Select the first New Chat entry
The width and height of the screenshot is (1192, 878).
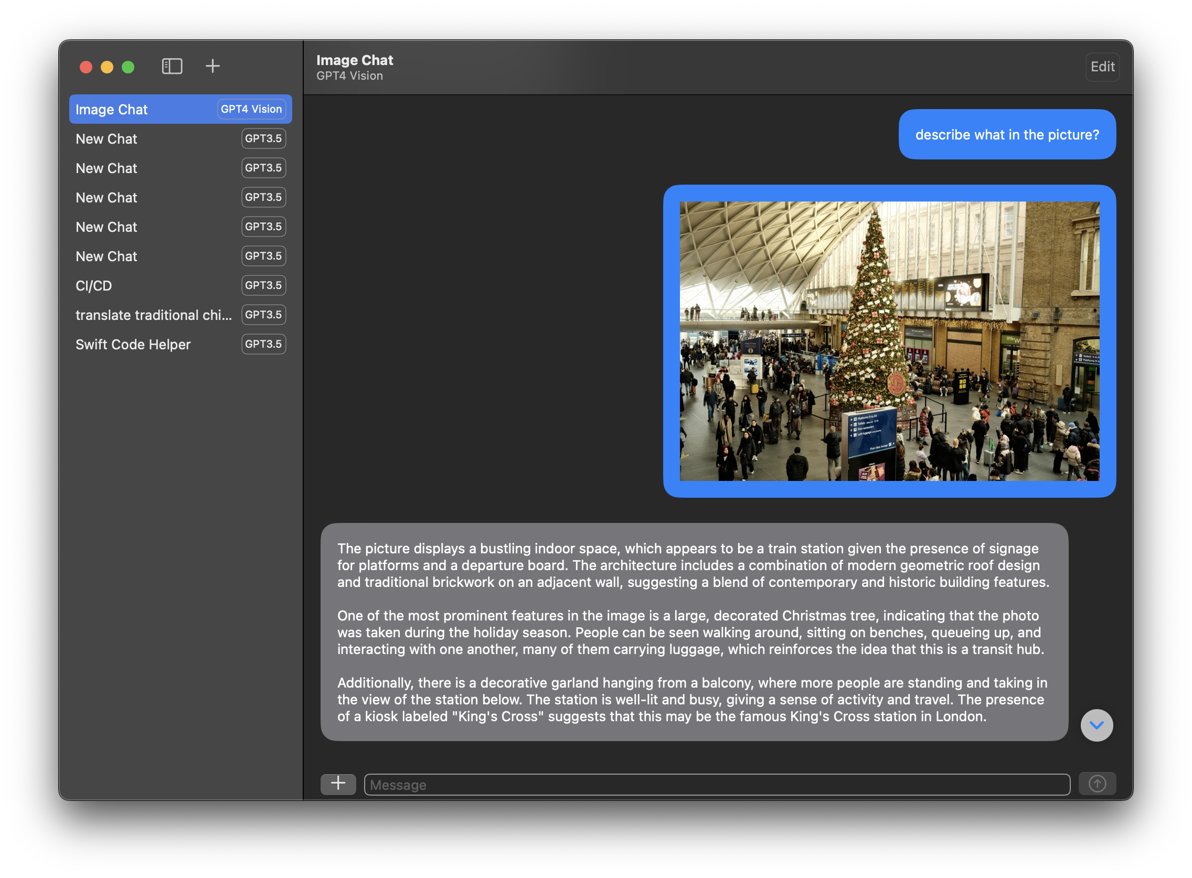tap(181, 138)
